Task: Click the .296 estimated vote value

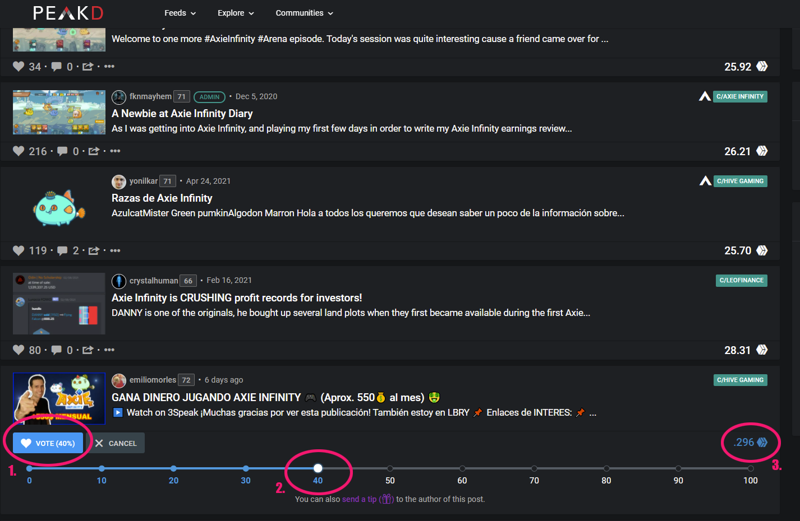Action: (744, 443)
